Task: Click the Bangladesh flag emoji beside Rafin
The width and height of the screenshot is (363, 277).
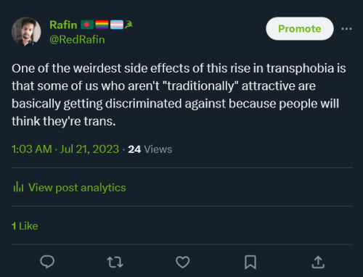Action: [x=87, y=25]
